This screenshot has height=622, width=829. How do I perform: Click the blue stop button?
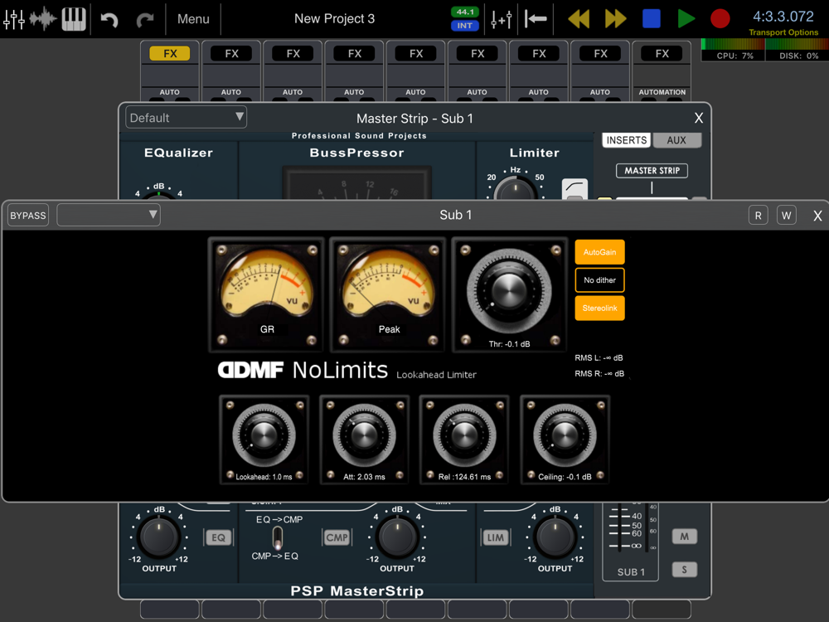[x=652, y=18]
